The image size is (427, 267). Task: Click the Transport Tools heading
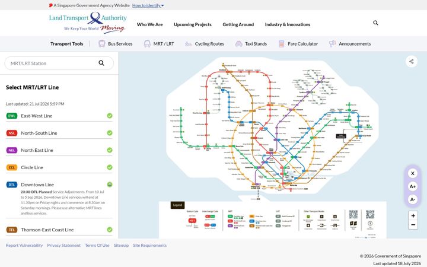66,43
